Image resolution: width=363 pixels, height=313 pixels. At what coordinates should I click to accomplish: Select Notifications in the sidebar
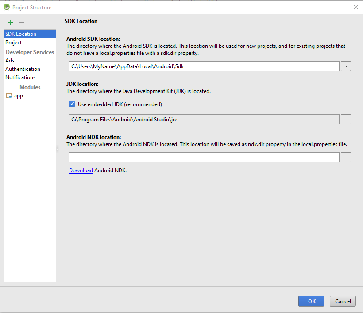[20, 77]
